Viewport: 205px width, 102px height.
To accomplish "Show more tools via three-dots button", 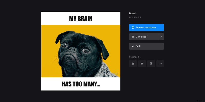I will click(x=160, y=63).
